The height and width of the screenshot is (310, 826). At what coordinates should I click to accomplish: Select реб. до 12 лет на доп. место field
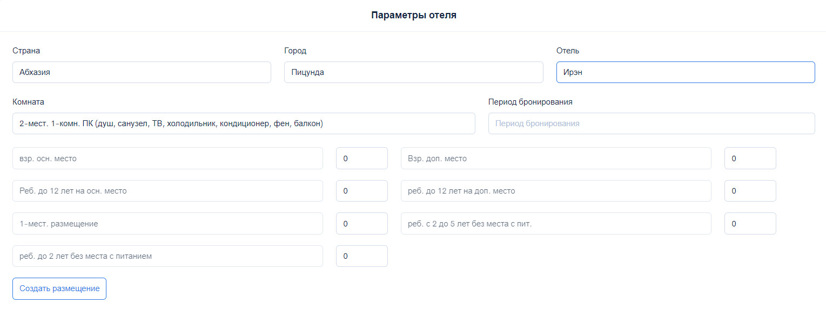click(x=555, y=191)
